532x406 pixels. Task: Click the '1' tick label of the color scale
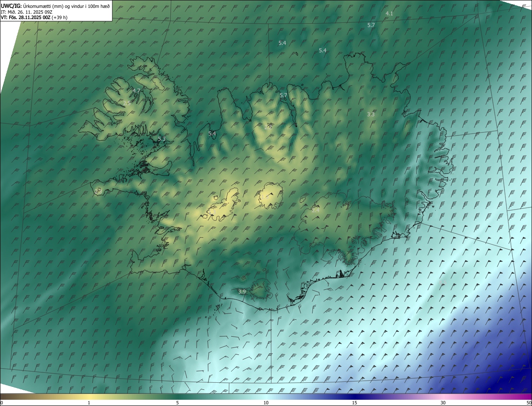click(89, 403)
